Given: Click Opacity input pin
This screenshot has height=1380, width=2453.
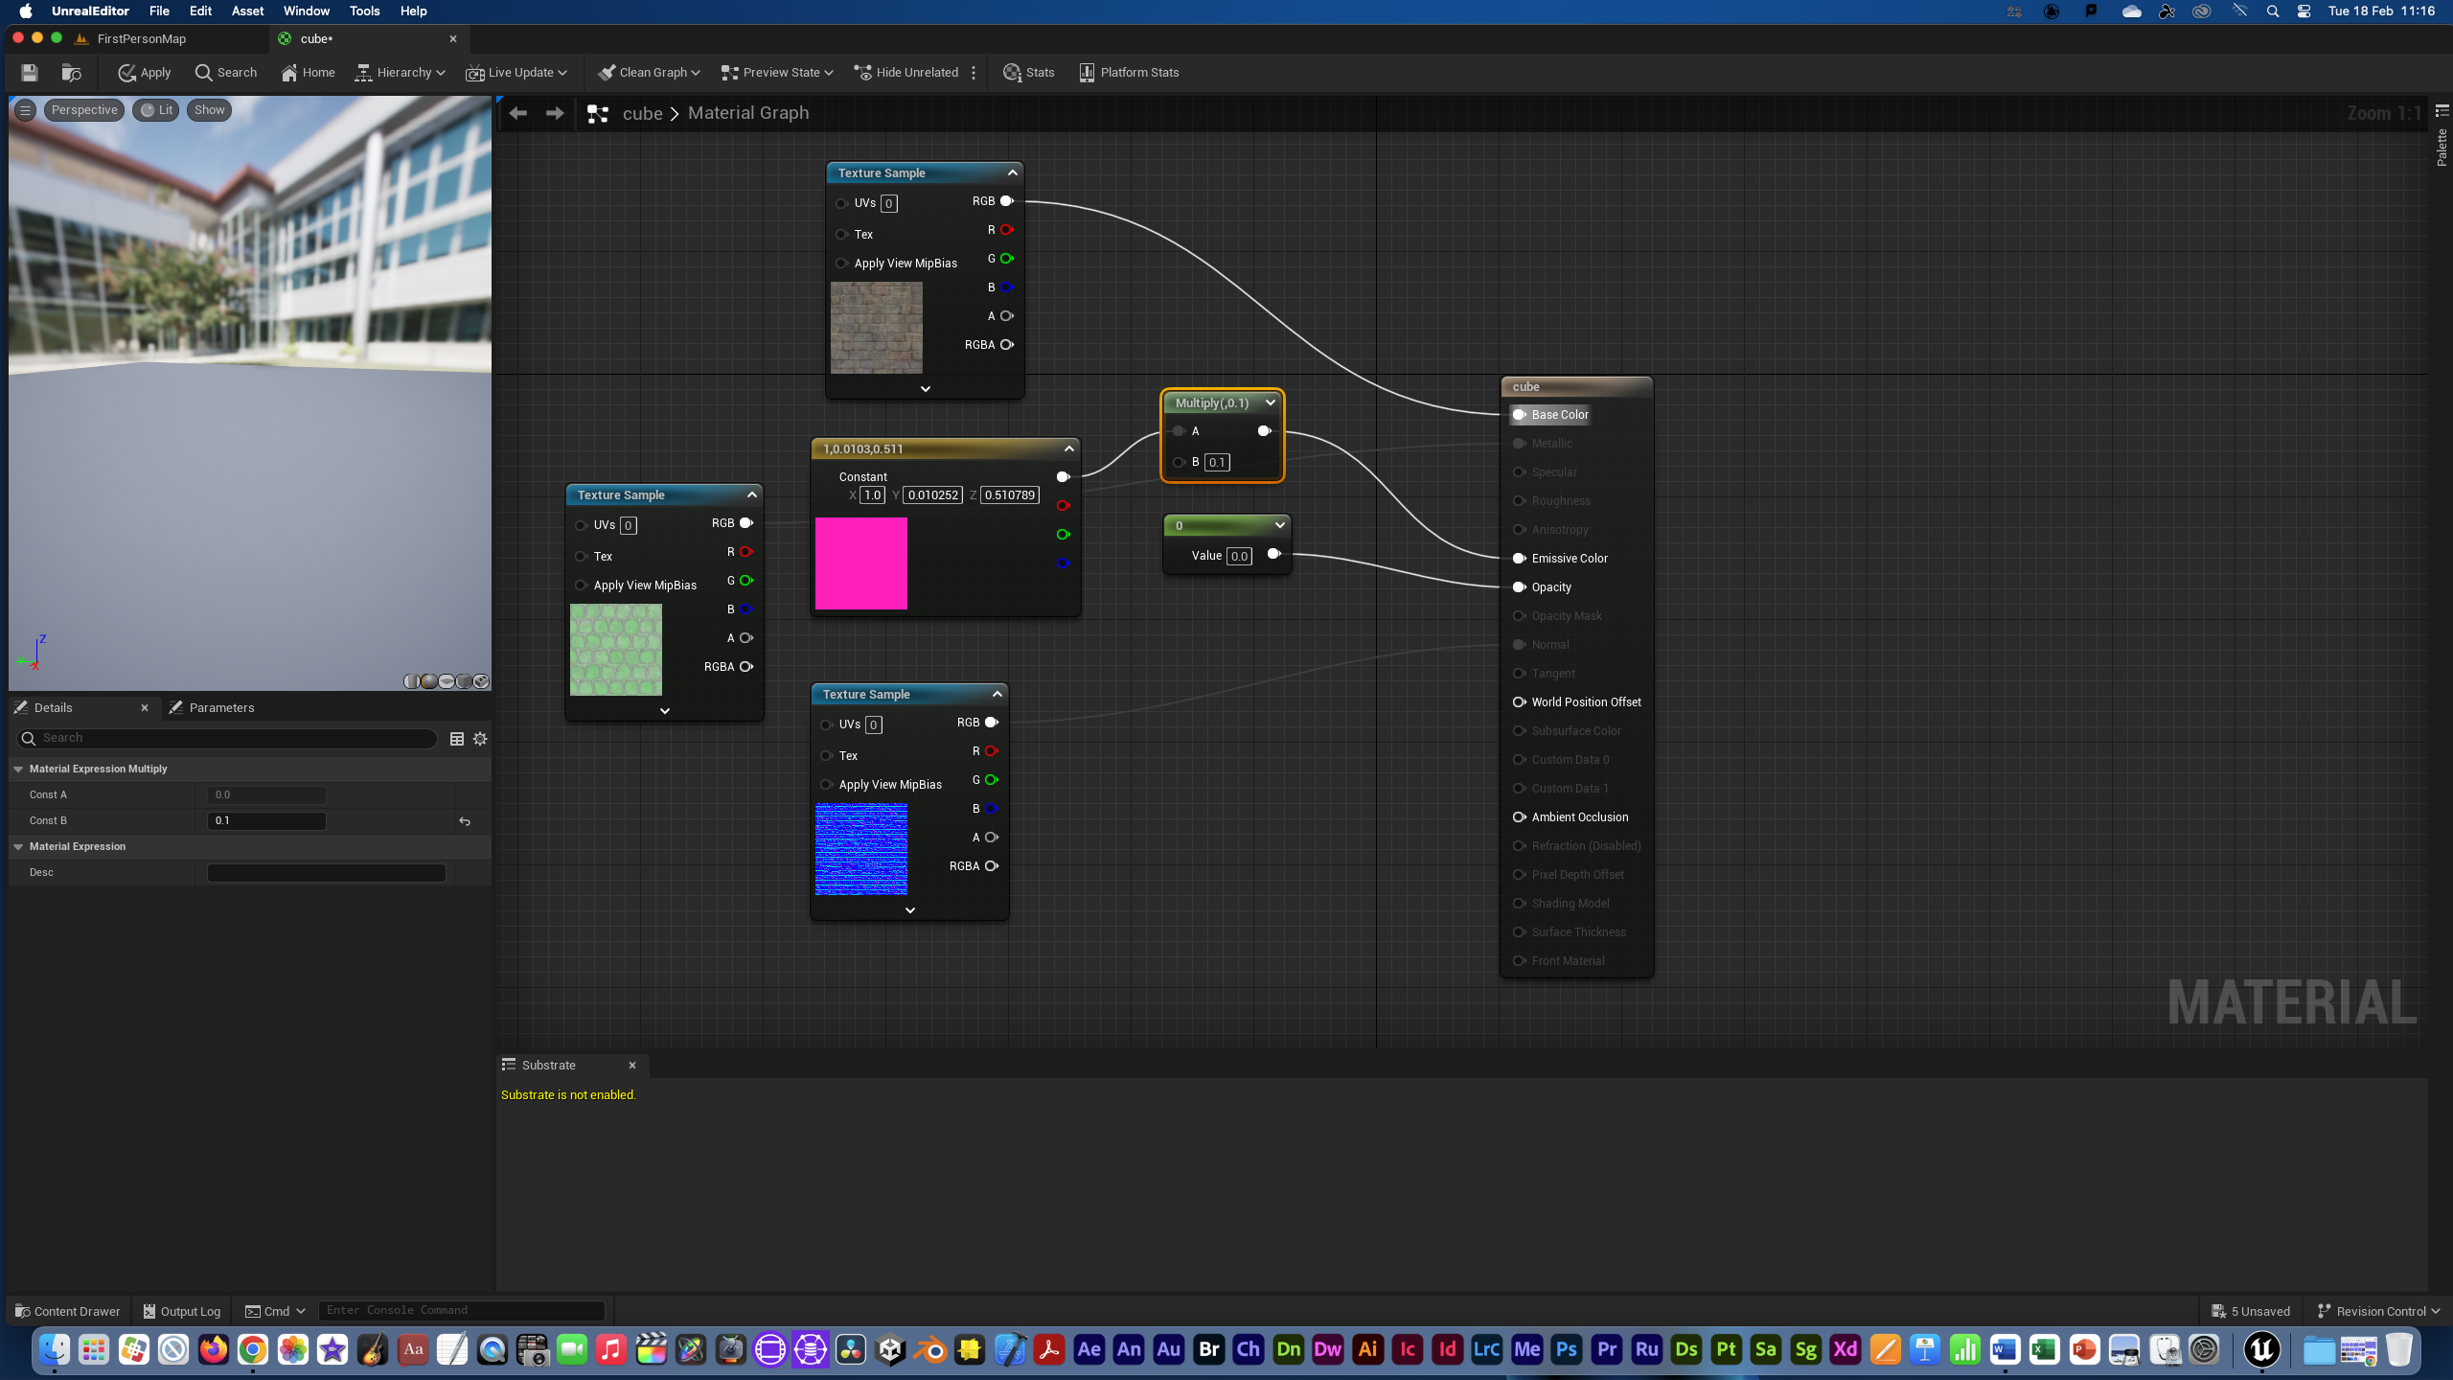Looking at the screenshot, I should pyautogui.click(x=1519, y=587).
